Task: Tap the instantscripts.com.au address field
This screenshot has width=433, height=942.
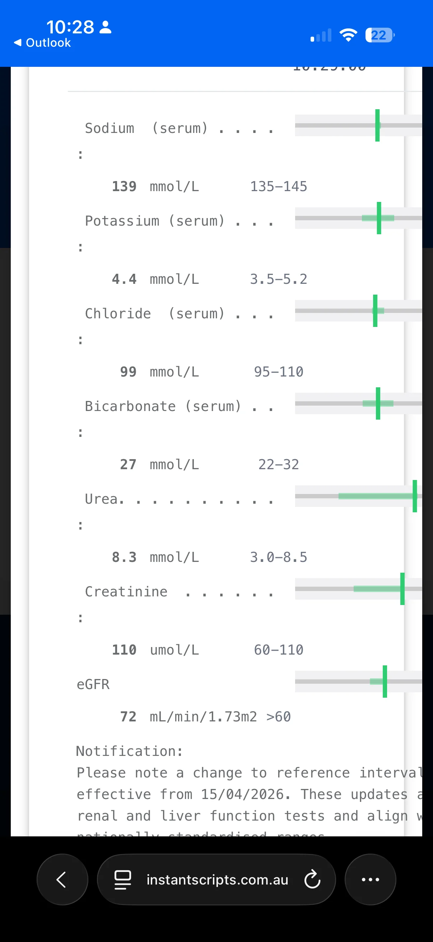Action: pos(217,879)
